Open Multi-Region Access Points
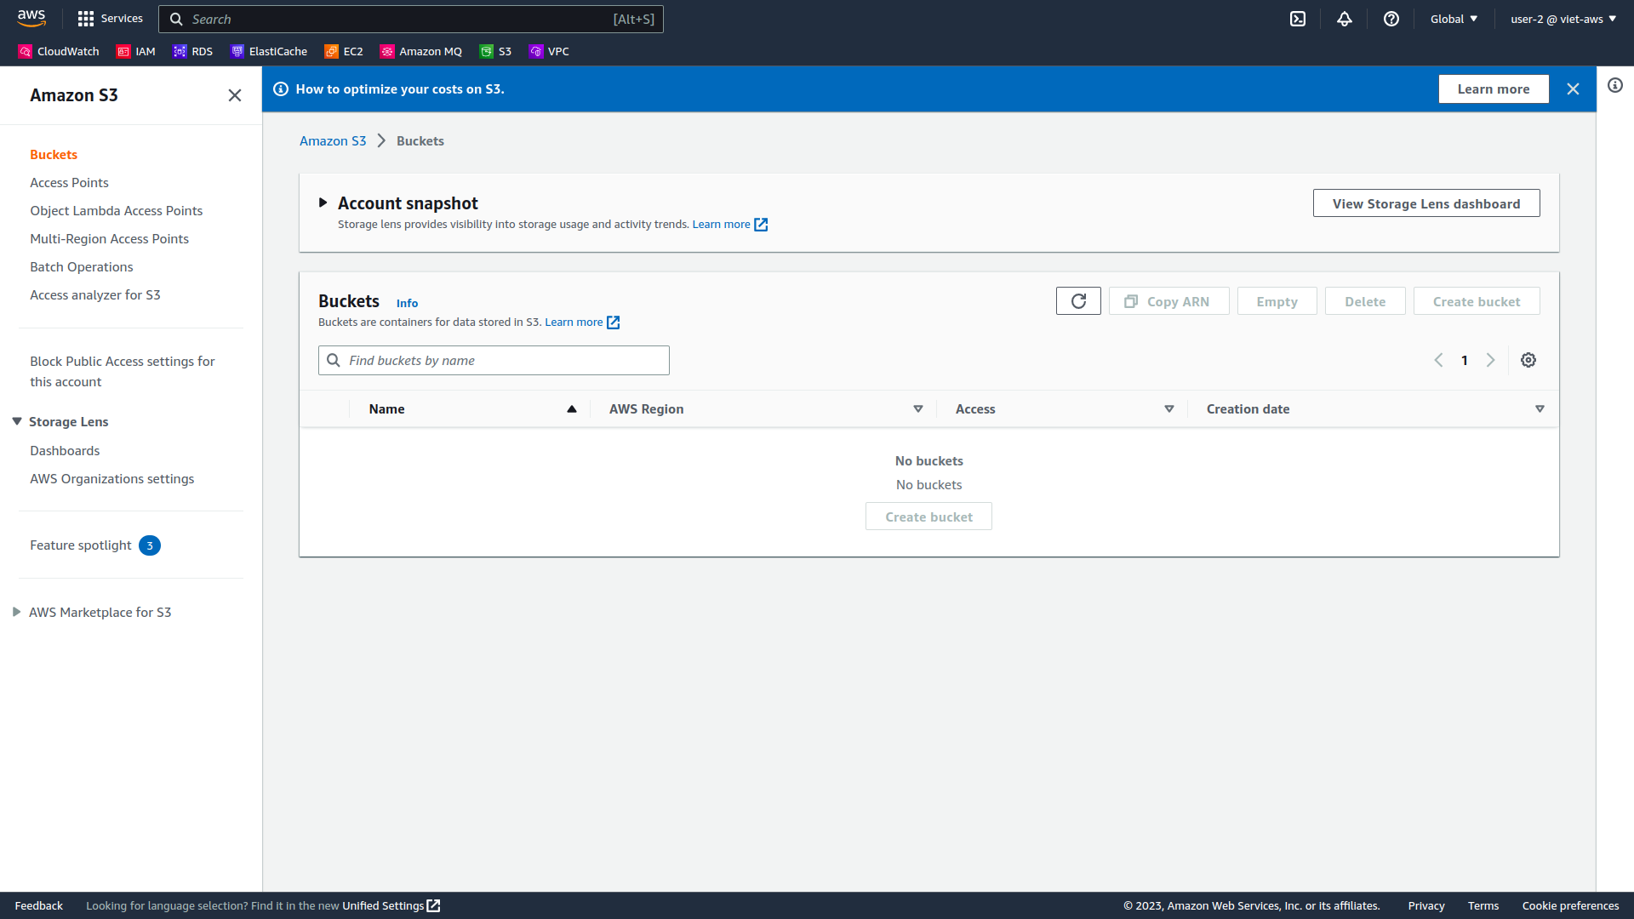The height and width of the screenshot is (919, 1634). pos(109,239)
